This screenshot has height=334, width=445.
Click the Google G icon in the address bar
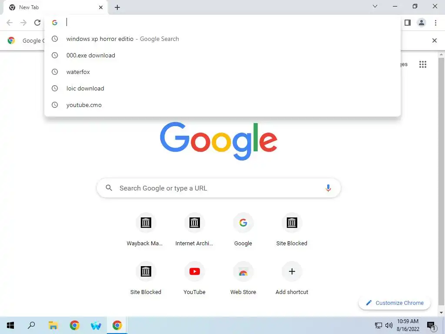pyautogui.click(x=55, y=23)
